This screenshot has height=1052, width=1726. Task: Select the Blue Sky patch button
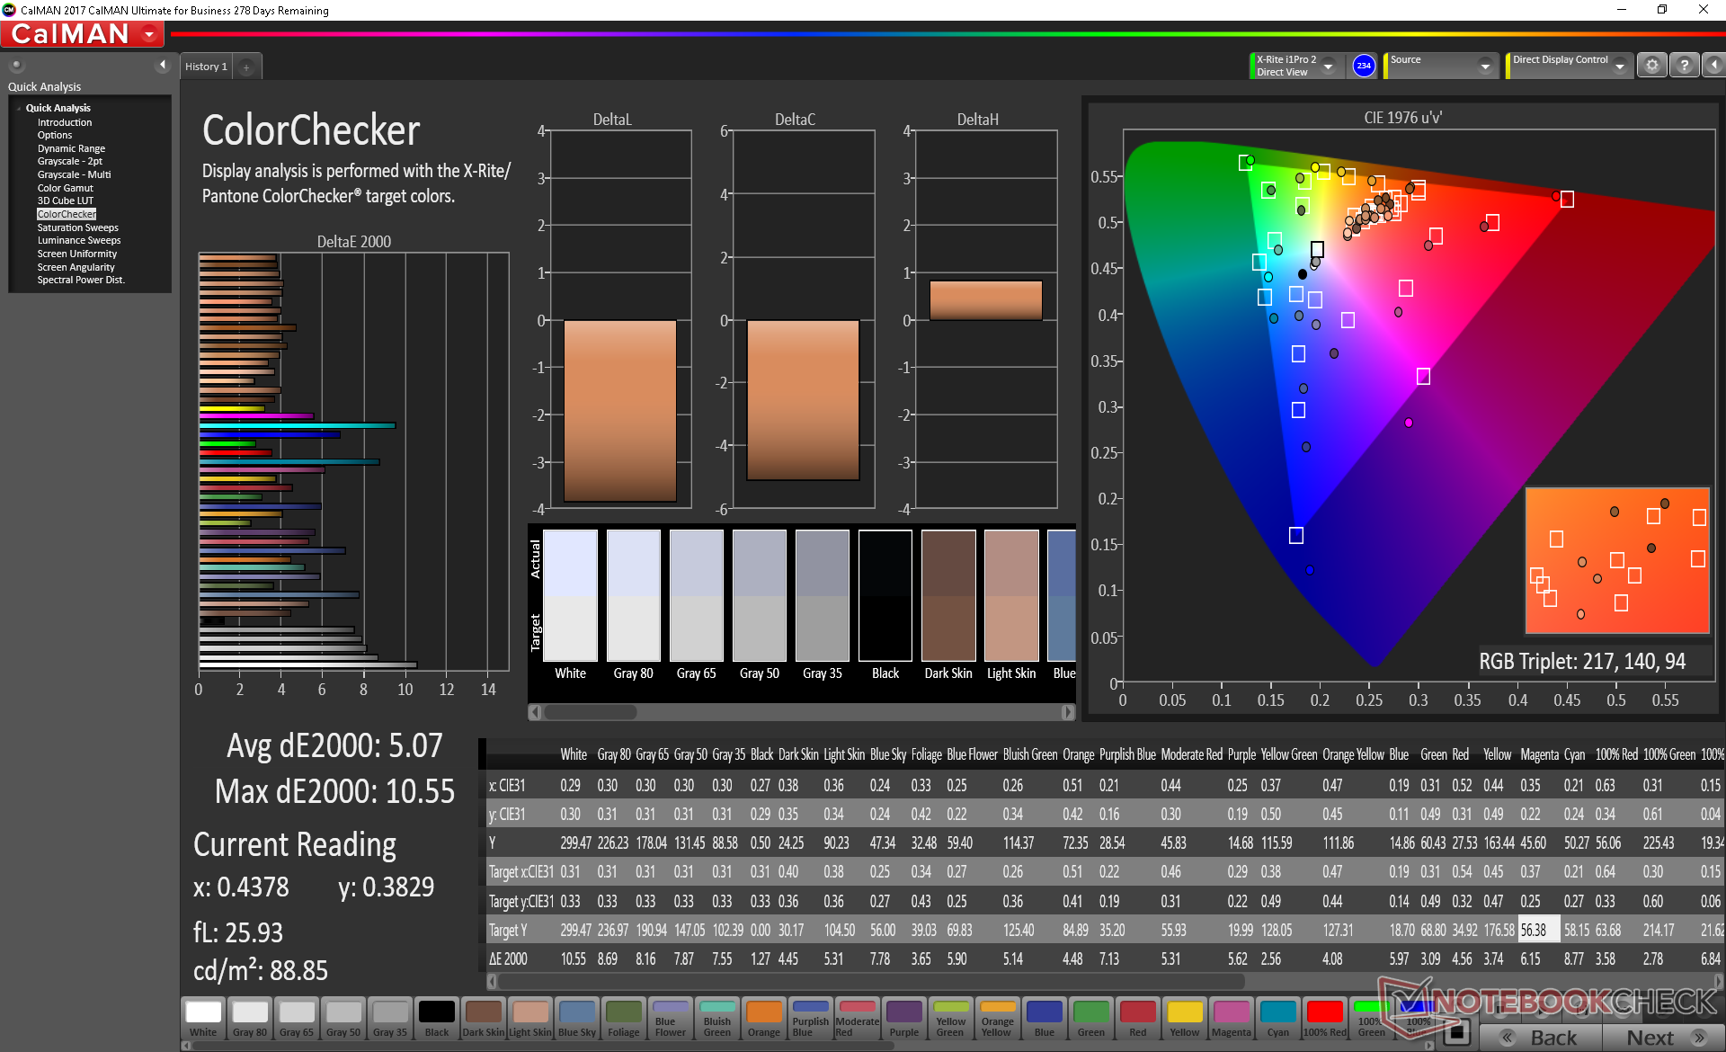point(577,1019)
